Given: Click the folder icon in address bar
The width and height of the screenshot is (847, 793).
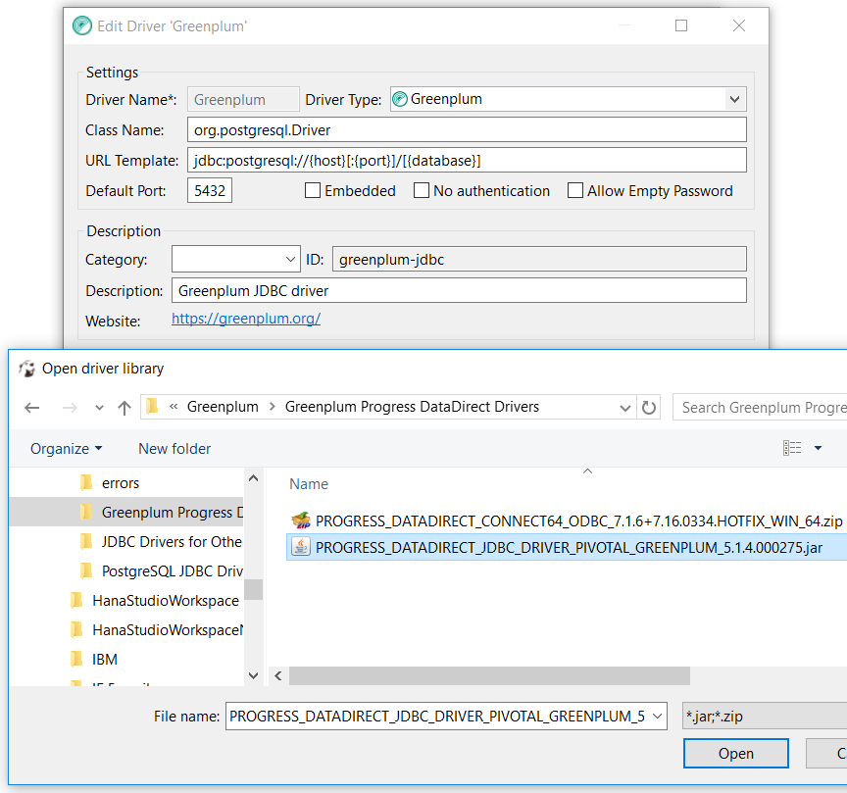Looking at the screenshot, I should 152,406.
